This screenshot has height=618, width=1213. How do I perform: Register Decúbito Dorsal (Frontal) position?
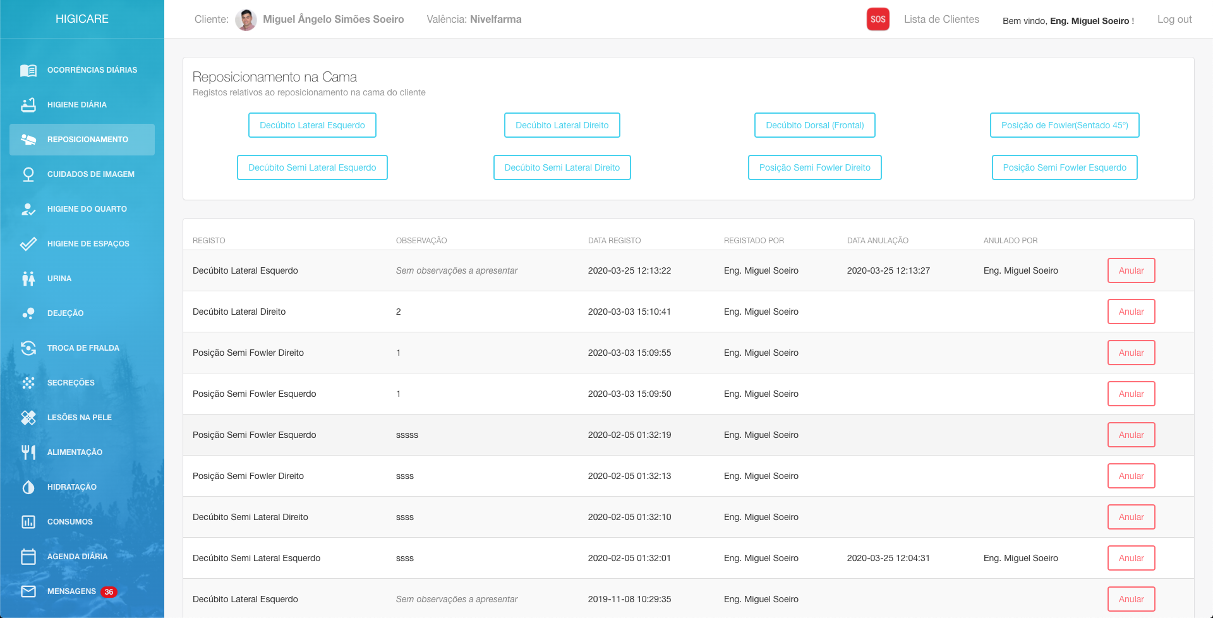[814, 125]
